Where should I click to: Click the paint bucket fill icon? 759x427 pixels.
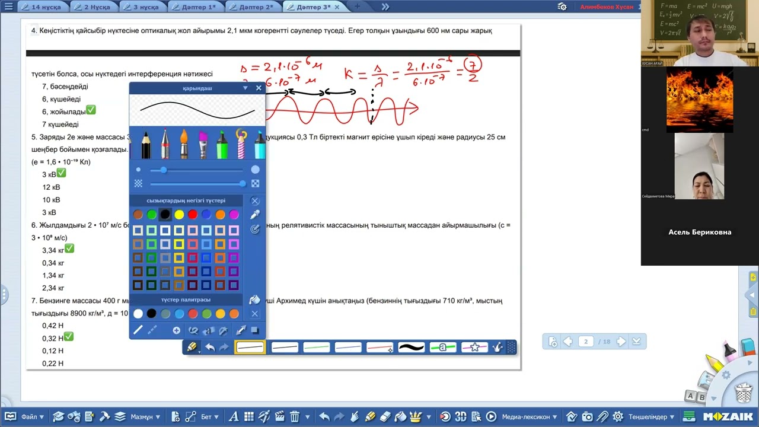pos(255,300)
